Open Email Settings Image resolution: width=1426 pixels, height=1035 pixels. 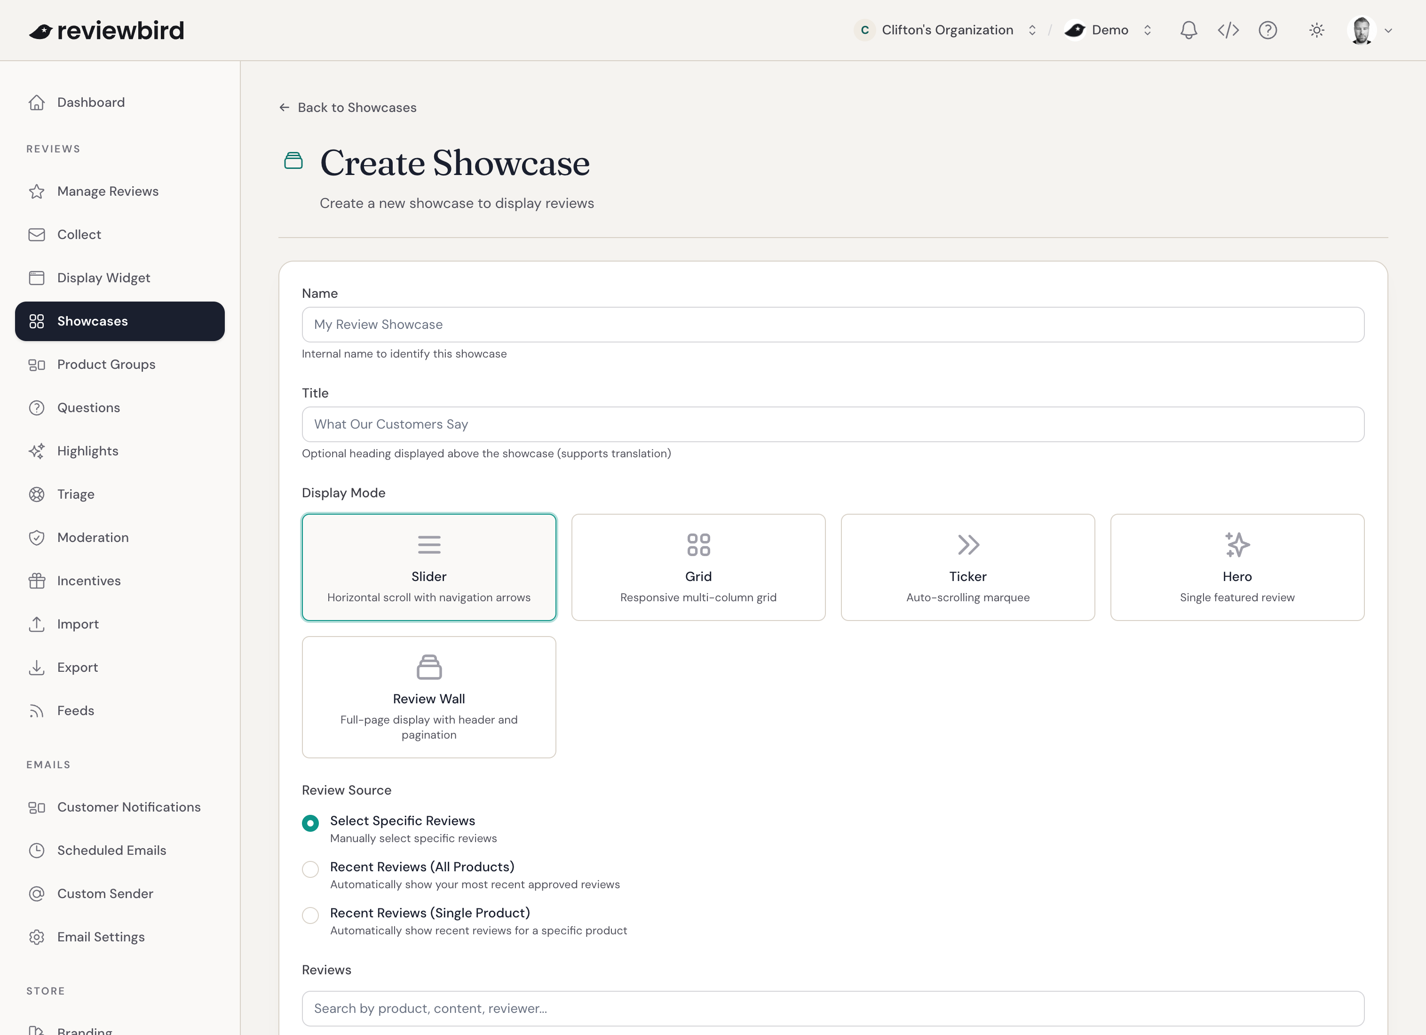119,937
